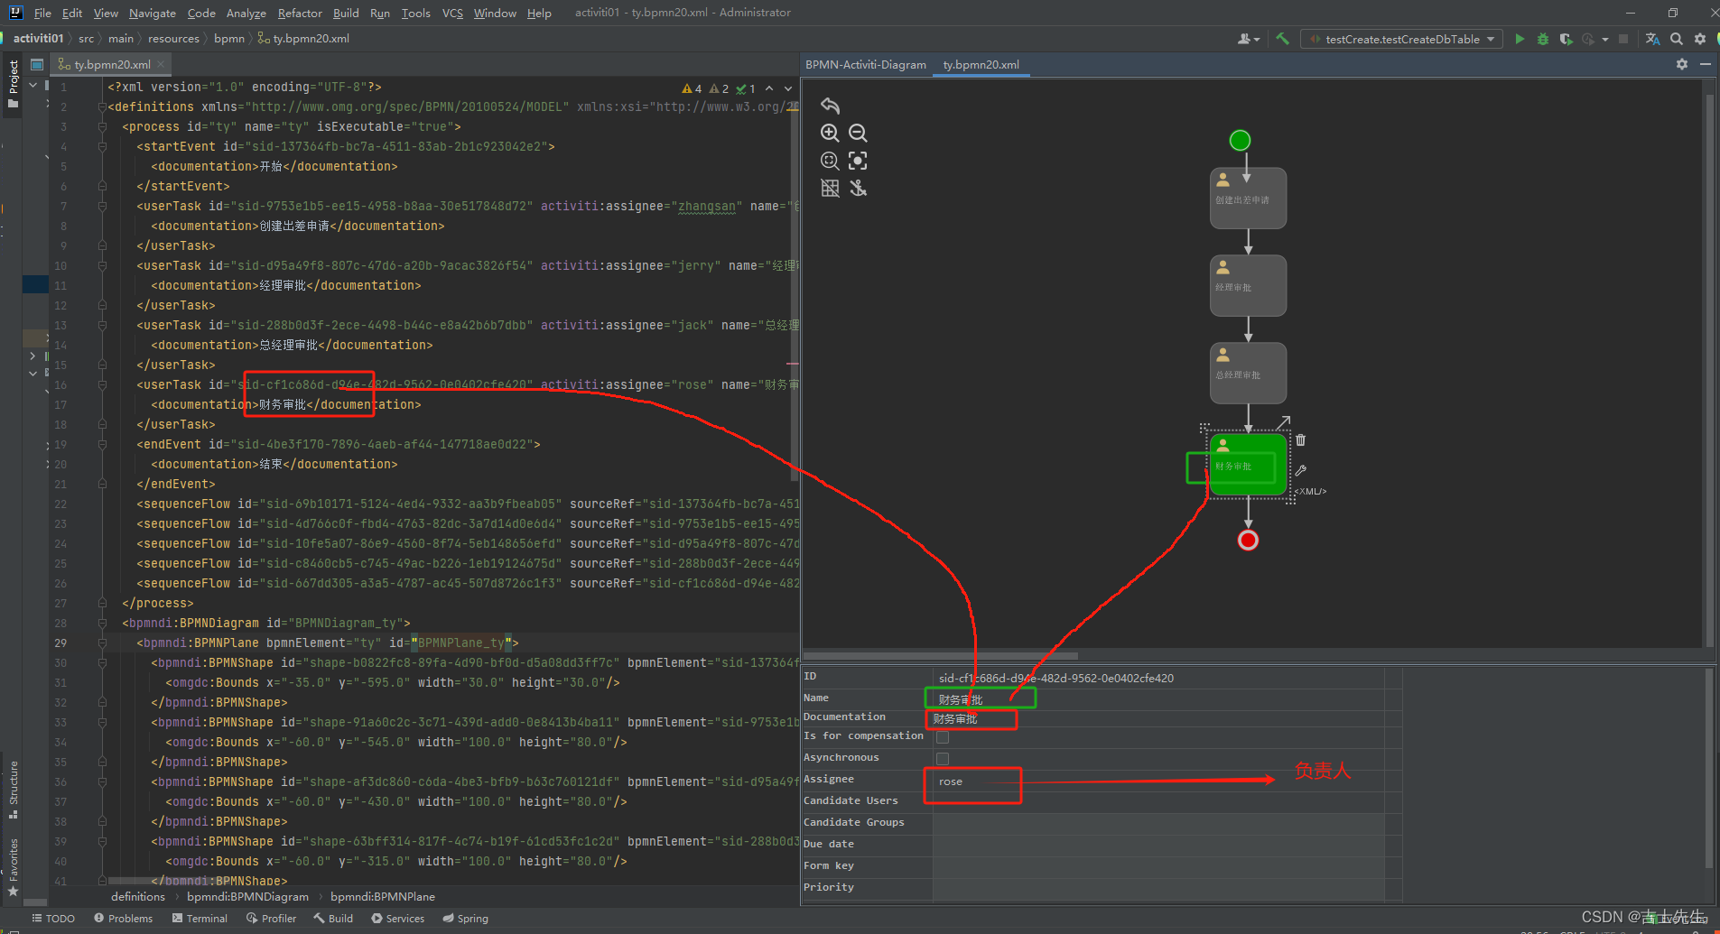Open the Navigate menu
The height and width of the screenshot is (934, 1720).
152,13
